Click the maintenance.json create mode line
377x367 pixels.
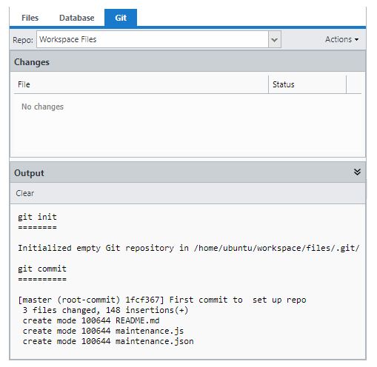[x=108, y=341]
